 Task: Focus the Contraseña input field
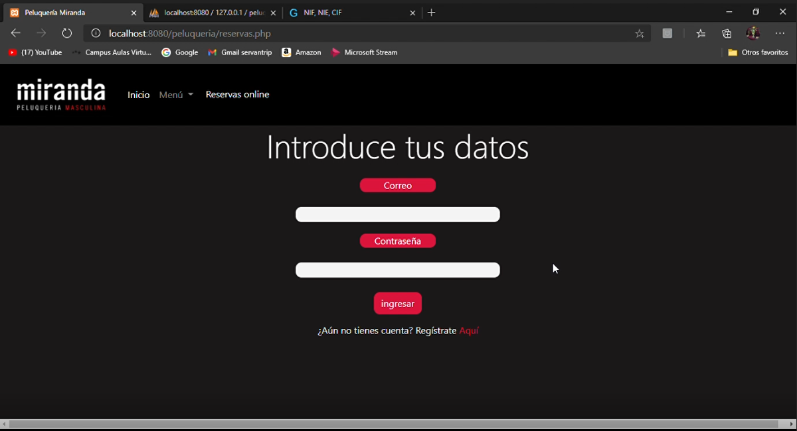[x=397, y=270]
